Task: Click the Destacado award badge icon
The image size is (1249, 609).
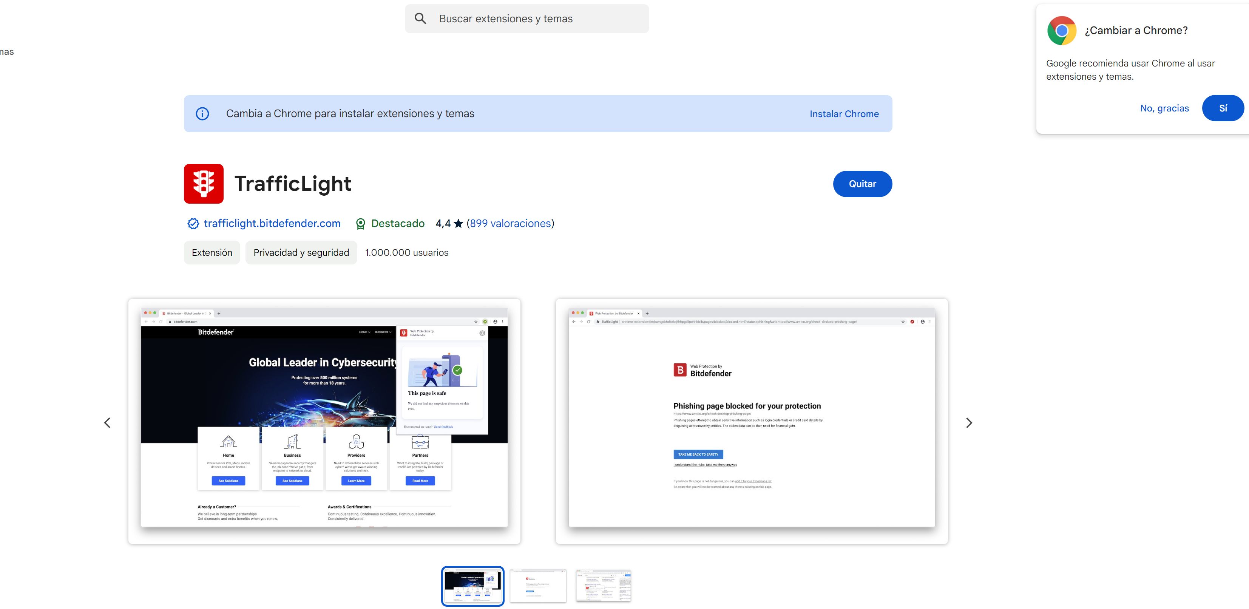Action: coord(360,224)
